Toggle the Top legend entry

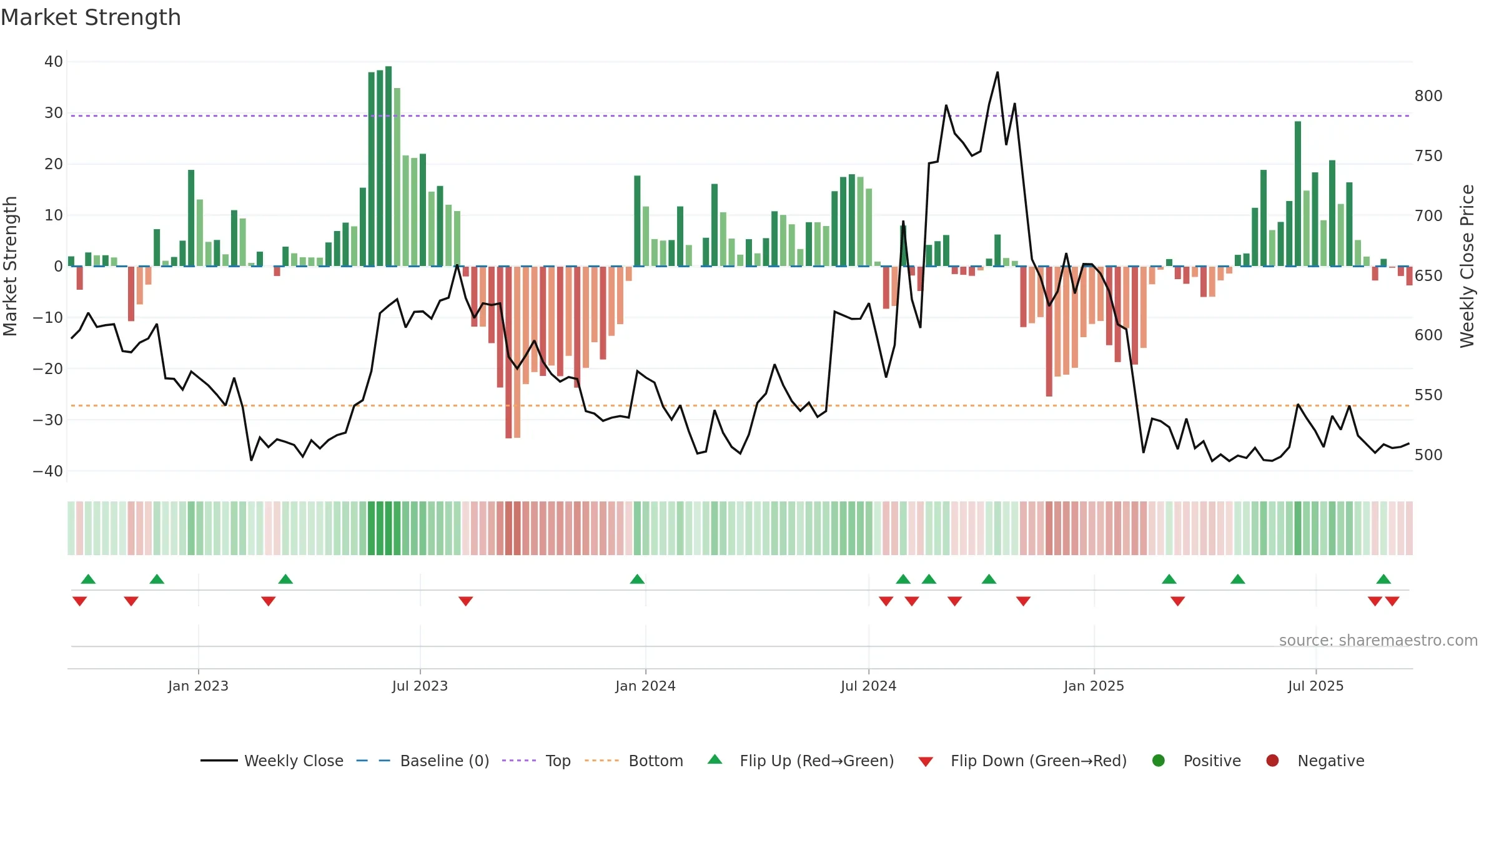pos(537,761)
